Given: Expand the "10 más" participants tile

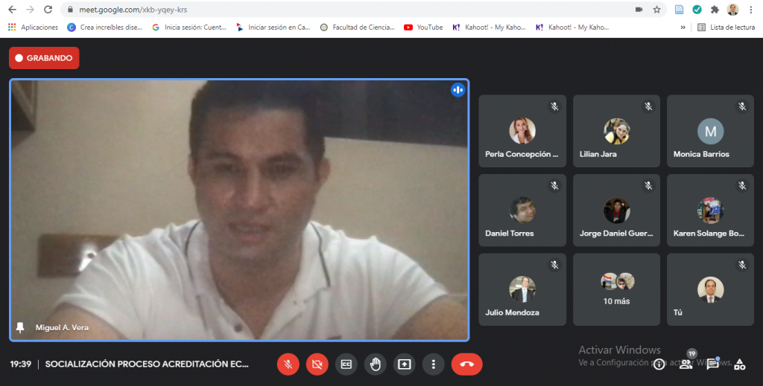Looking at the screenshot, I should pyautogui.click(x=617, y=289).
